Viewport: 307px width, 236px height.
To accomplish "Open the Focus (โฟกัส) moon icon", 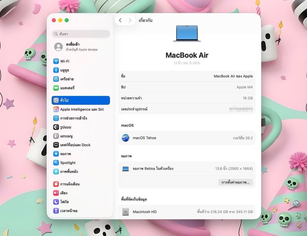I will [56, 202].
